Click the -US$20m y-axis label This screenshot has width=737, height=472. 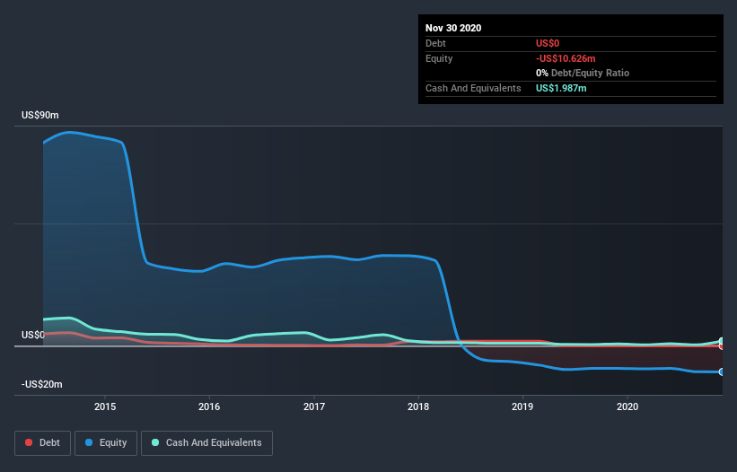[x=42, y=384]
